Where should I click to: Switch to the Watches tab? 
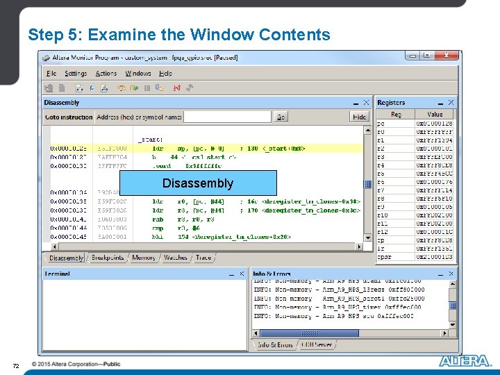tap(176, 258)
